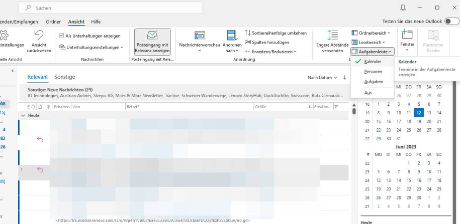Viewport: 460px width, 224px height.
Task: Click Sortierreihenfolge umkehren
Action: pos(276,33)
